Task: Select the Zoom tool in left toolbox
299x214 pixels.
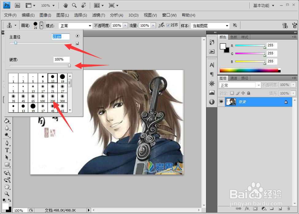Action: point(7,194)
